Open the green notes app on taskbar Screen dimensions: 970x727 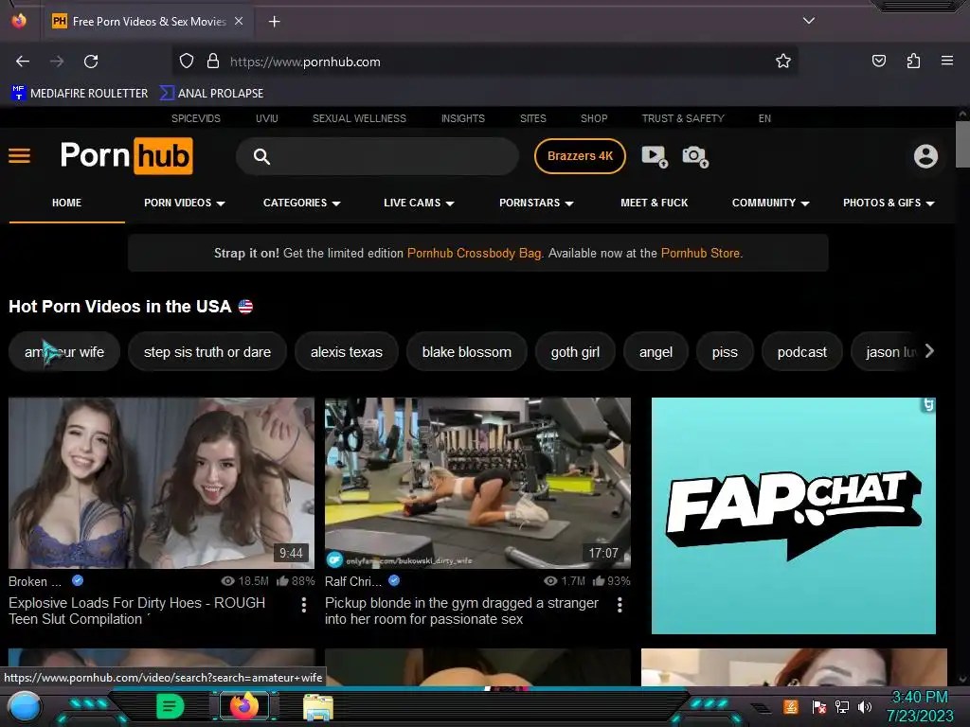point(171,706)
